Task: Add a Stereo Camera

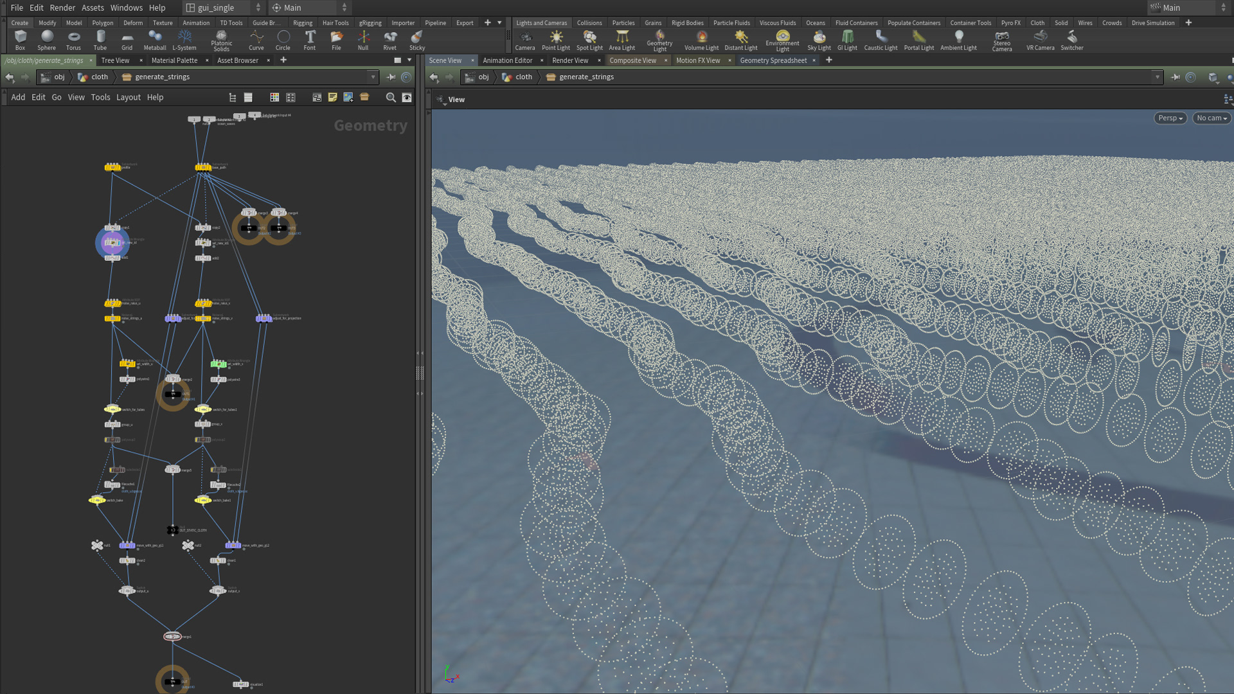Action: tap(1001, 40)
